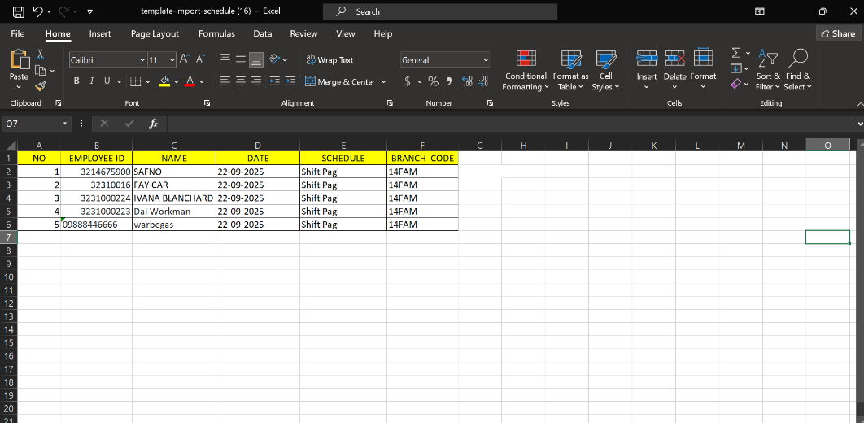This screenshot has height=423, width=864.
Task: Select all cells via corner triangle
Action: [x=10, y=146]
